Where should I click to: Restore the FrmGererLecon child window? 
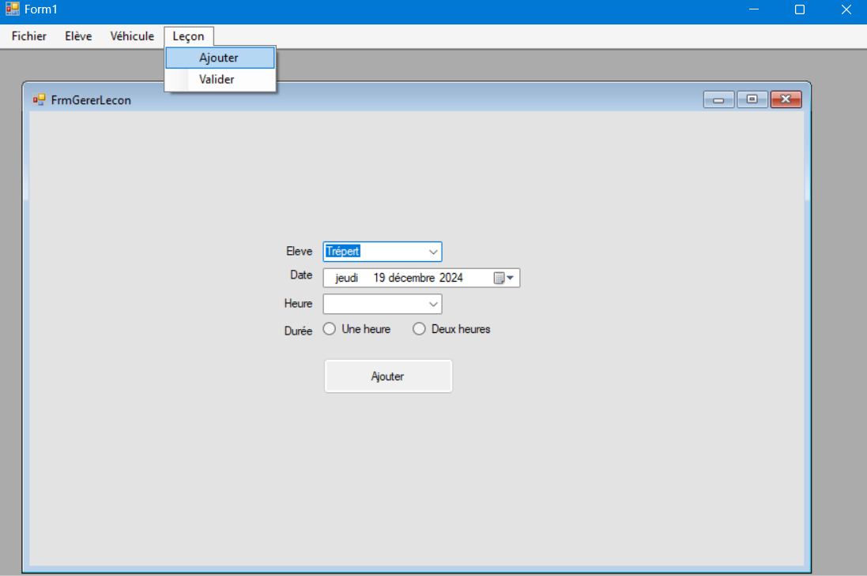pyautogui.click(x=752, y=99)
